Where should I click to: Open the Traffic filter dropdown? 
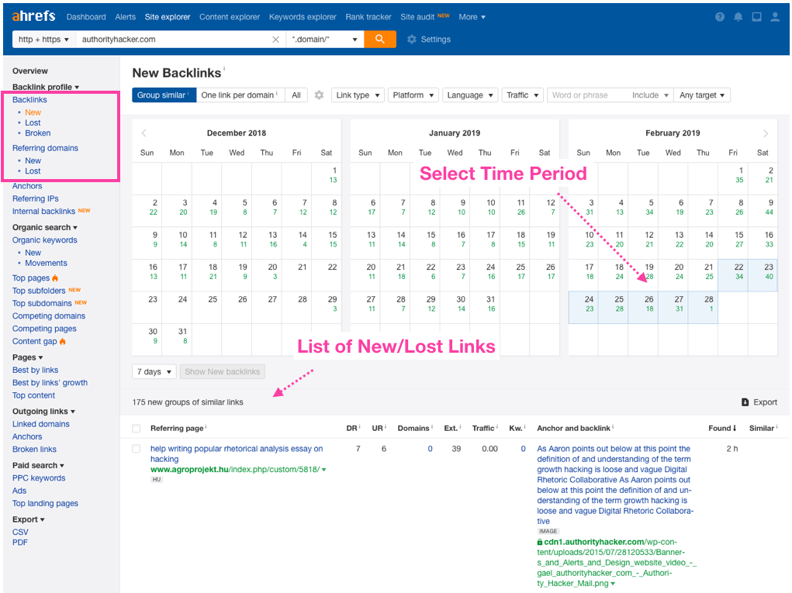point(522,95)
